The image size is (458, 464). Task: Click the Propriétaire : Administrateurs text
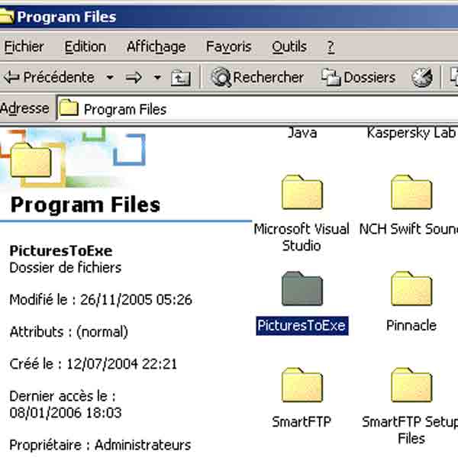click(100, 445)
